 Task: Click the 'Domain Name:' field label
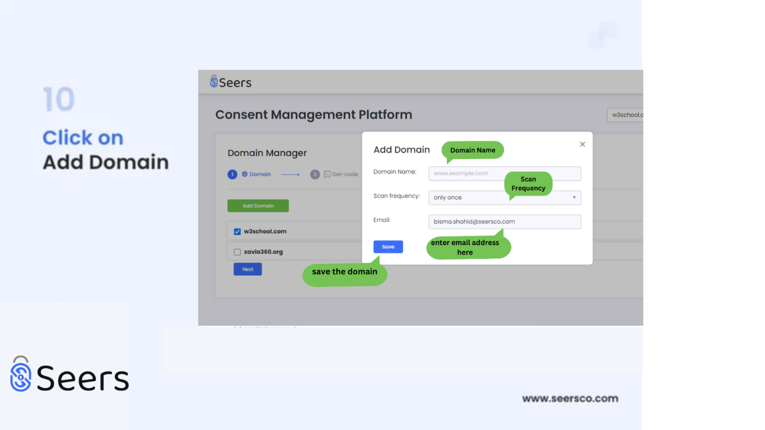[x=395, y=172]
